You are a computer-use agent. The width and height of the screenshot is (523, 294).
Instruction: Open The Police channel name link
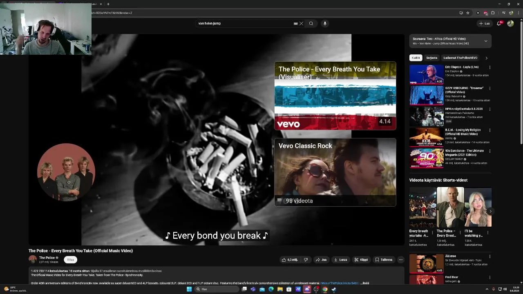click(47, 258)
